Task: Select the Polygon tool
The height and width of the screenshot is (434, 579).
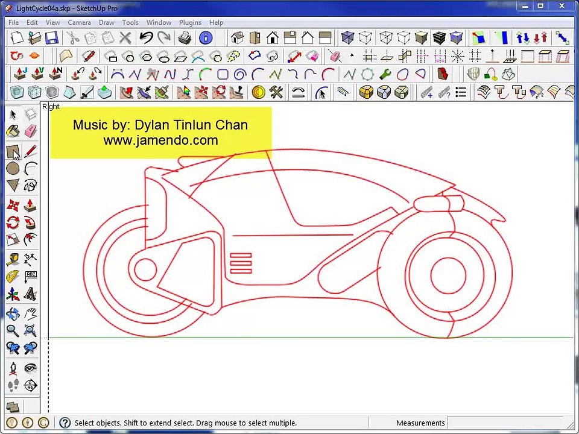Action: click(13, 185)
